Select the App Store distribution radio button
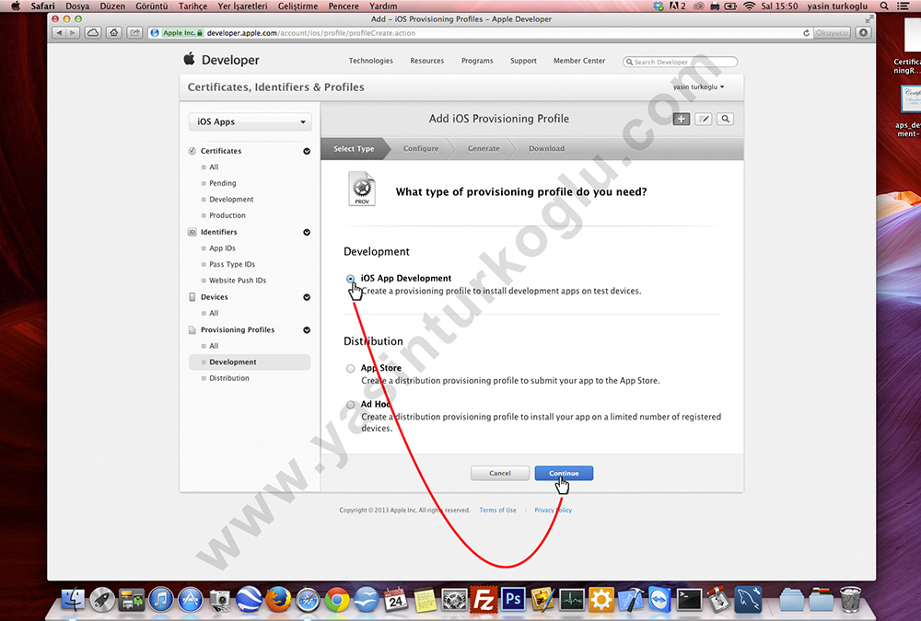 coord(351,369)
